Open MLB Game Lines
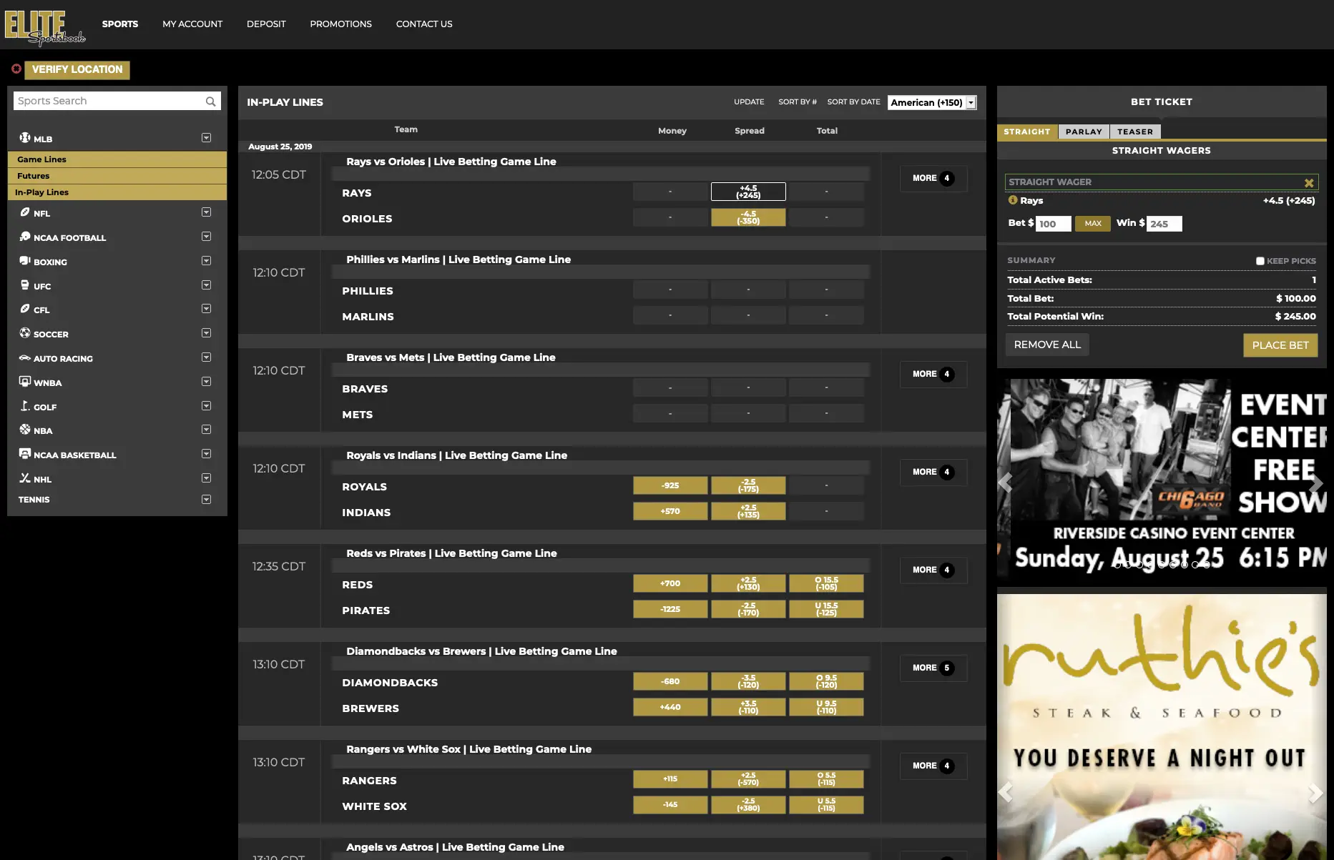The image size is (1334, 860). tap(117, 159)
